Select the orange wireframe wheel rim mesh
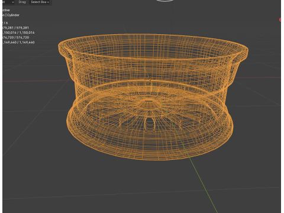Image resolution: width=284 pixels, height=213 pixels. point(153,96)
